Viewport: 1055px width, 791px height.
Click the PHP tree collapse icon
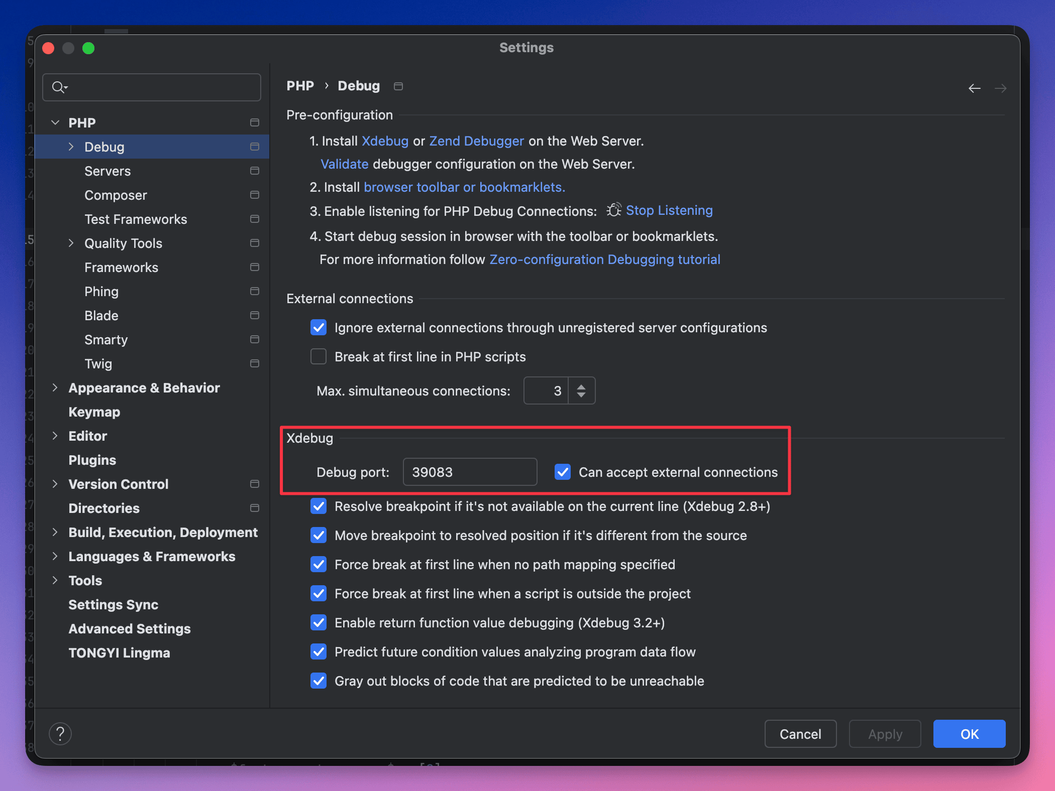54,122
